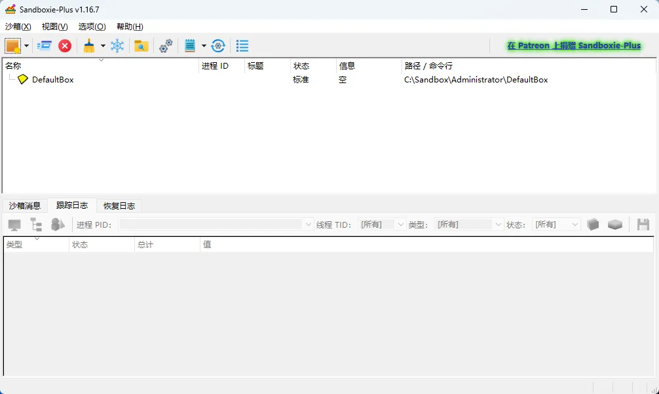The height and width of the screenshot is (394, 659).
Task: Open sandbox file browser with folder icon
Action: click(141, 46)
